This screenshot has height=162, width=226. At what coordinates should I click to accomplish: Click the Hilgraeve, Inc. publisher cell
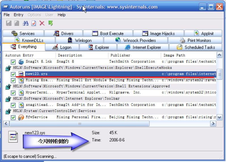click(x=125, y=92)
